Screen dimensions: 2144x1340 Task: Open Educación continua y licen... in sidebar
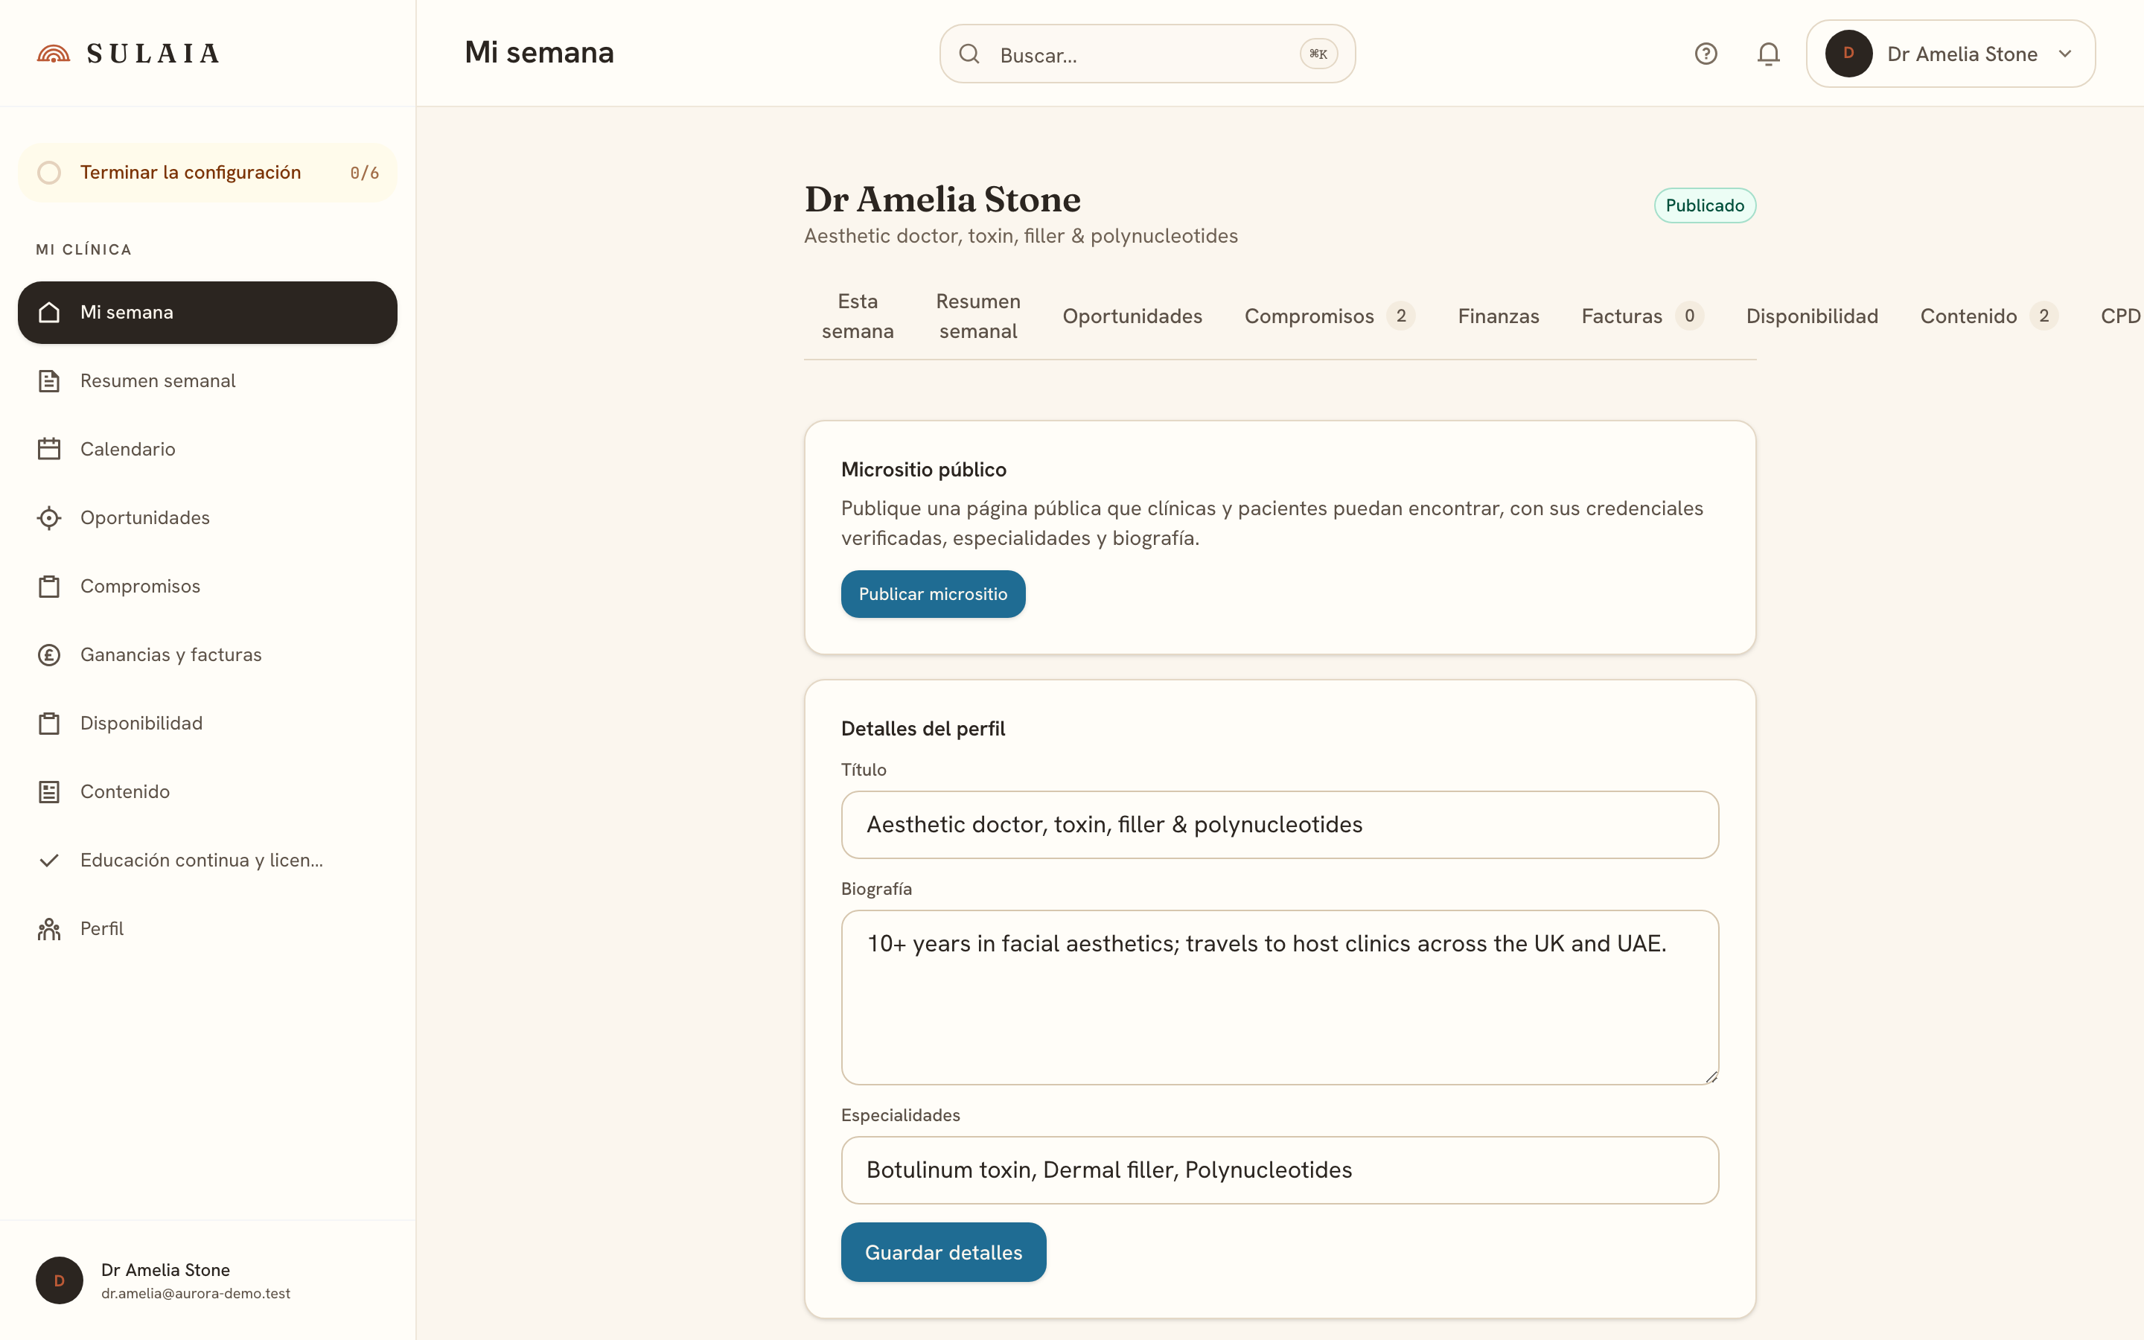coord(207,861)
